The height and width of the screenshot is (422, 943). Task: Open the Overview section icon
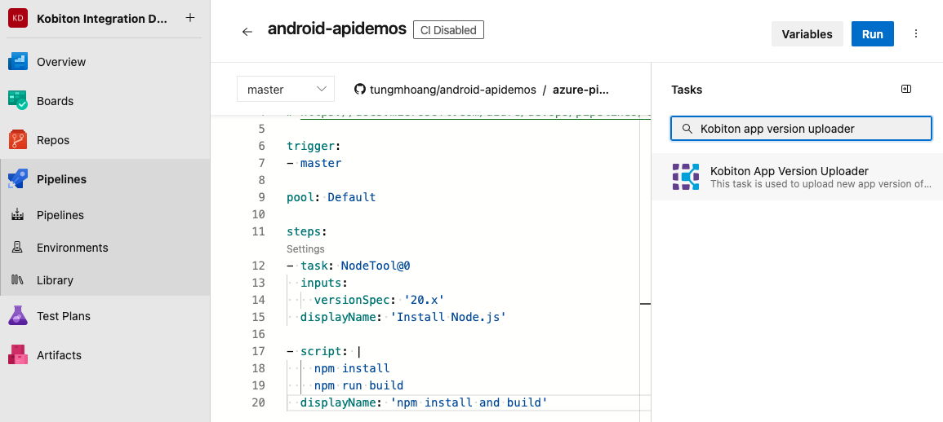(18, 62)
